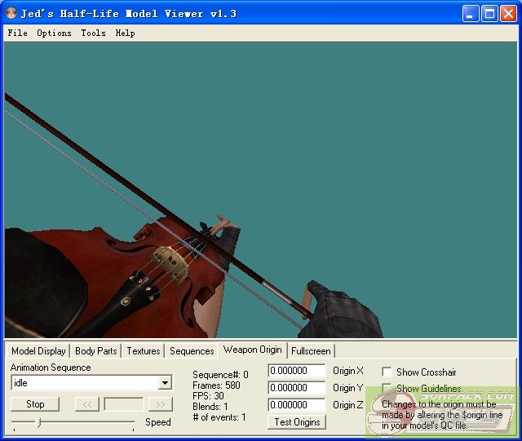
Task: Open the Textures tab
Action: (144, 351)
